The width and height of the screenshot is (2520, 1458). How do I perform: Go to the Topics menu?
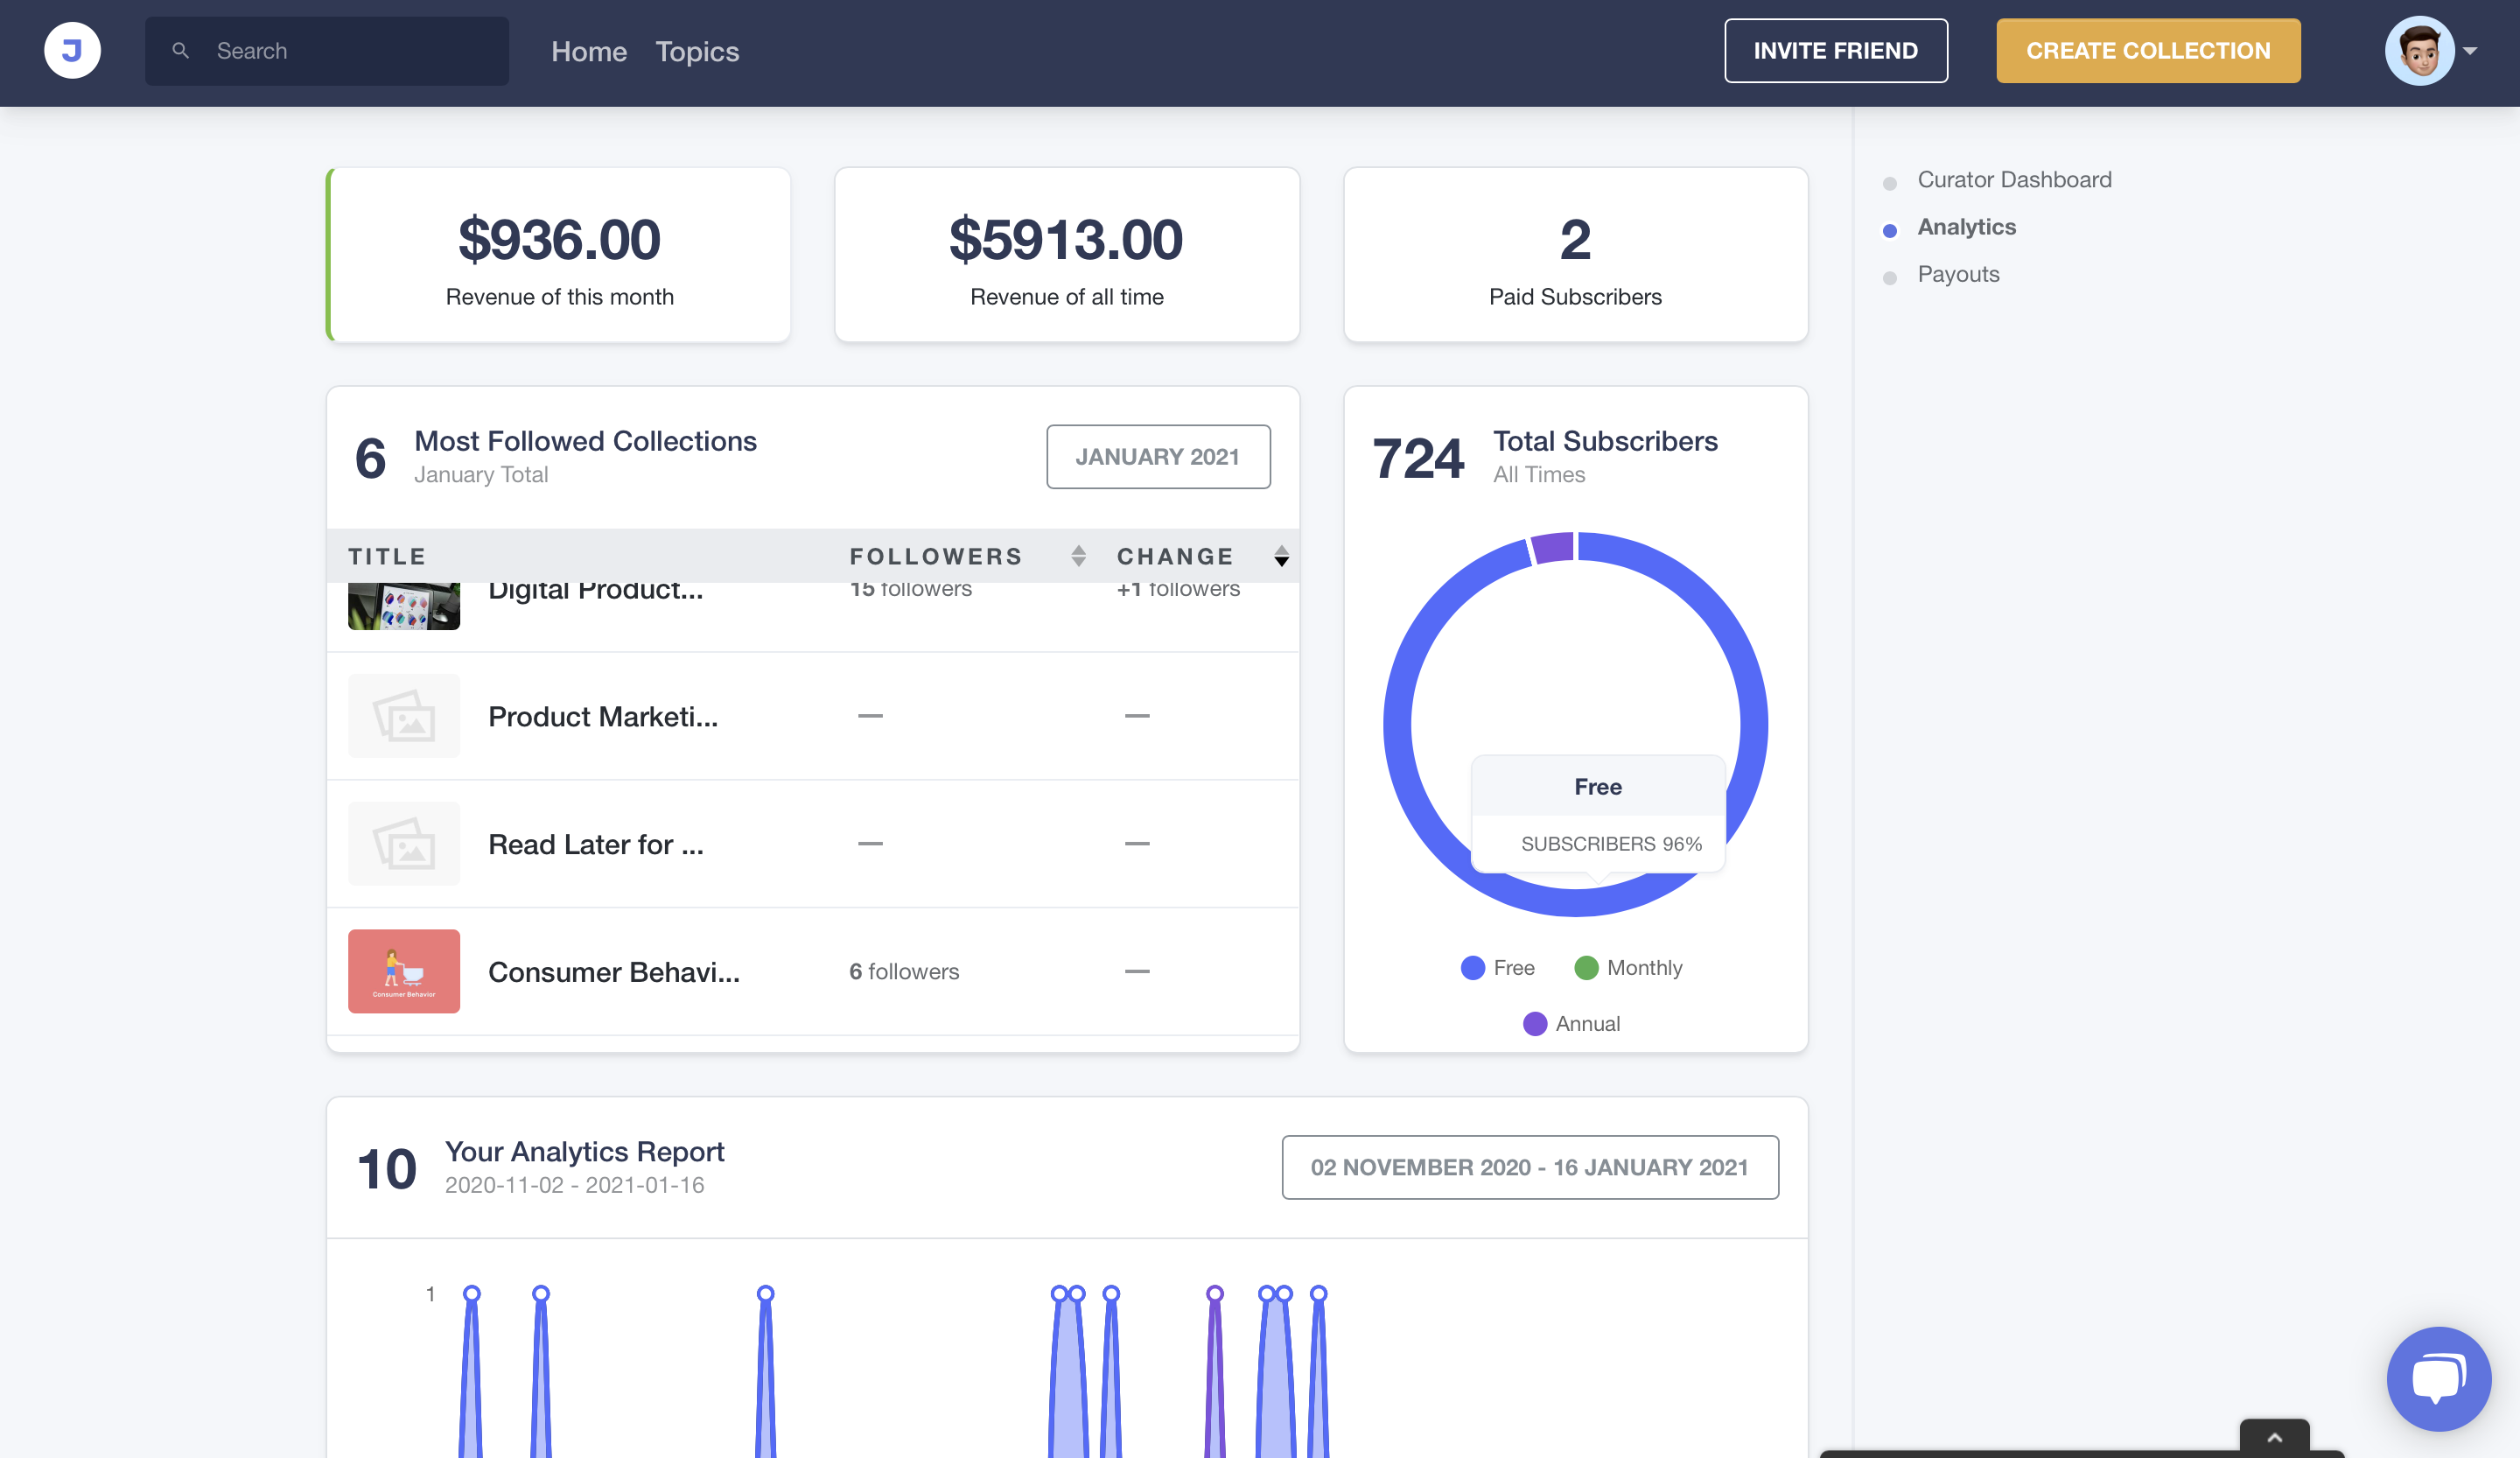point(697,51)
